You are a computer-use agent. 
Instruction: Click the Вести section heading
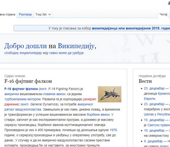tap(145, 81)
